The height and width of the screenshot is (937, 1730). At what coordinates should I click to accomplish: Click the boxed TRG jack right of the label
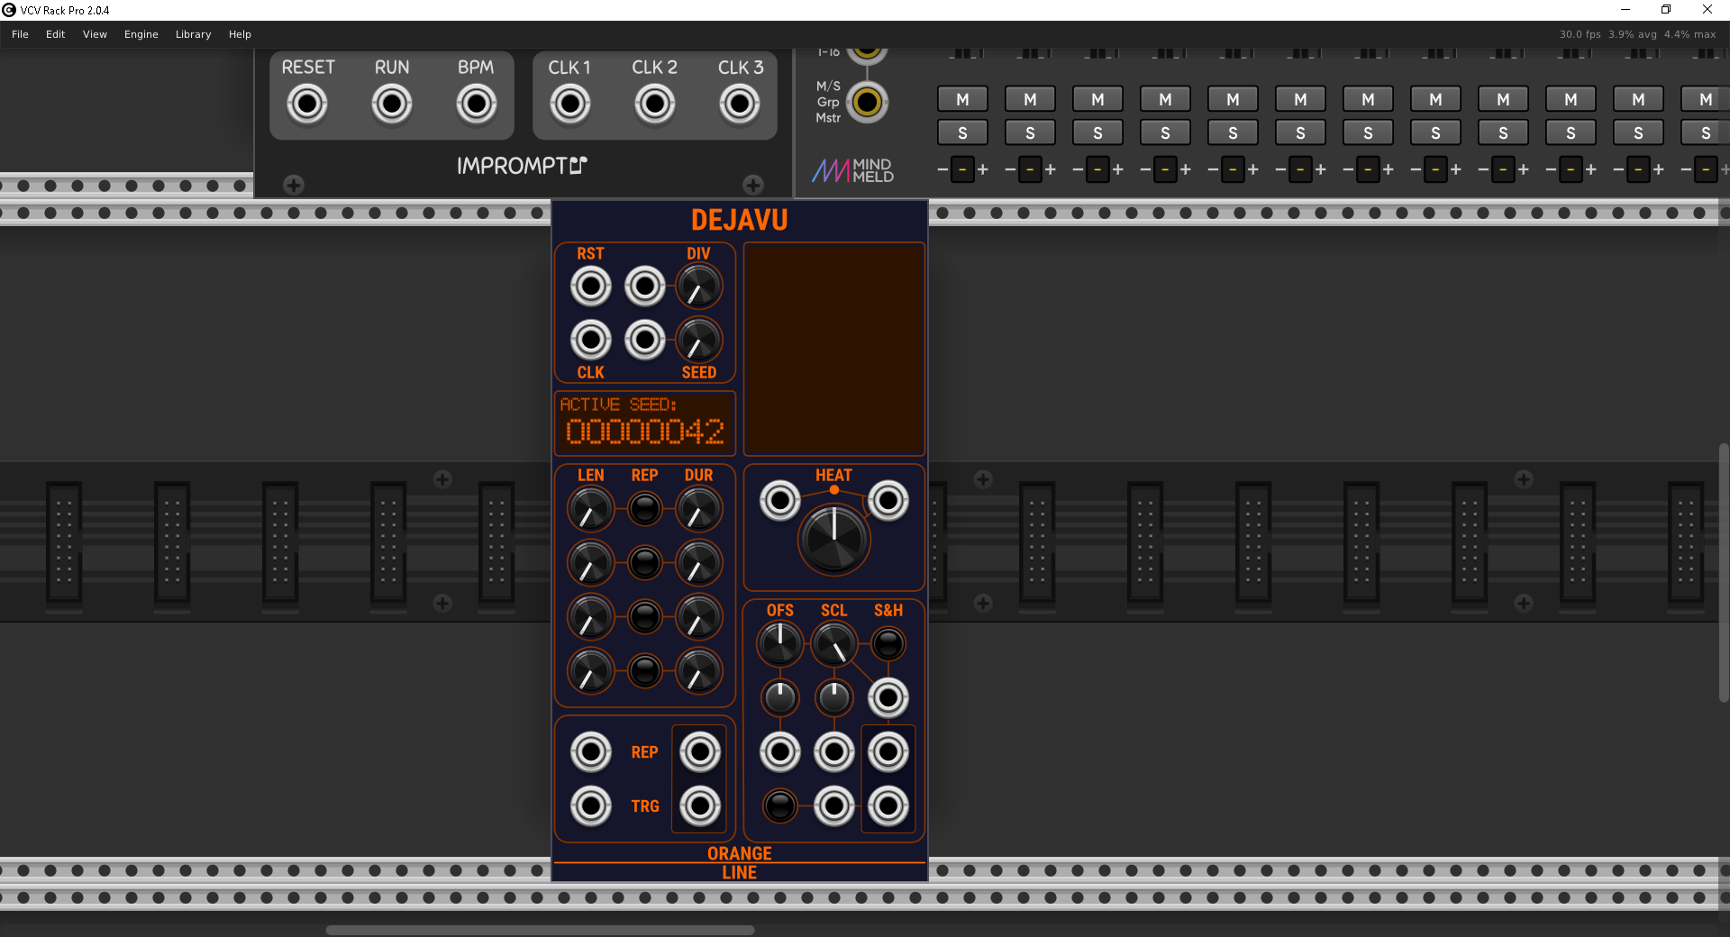(700, 805)
